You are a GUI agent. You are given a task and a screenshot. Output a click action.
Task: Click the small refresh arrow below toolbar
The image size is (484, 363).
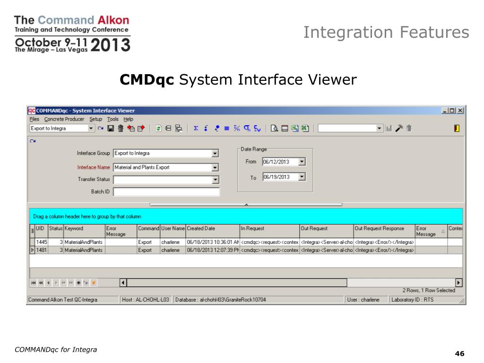33,141
